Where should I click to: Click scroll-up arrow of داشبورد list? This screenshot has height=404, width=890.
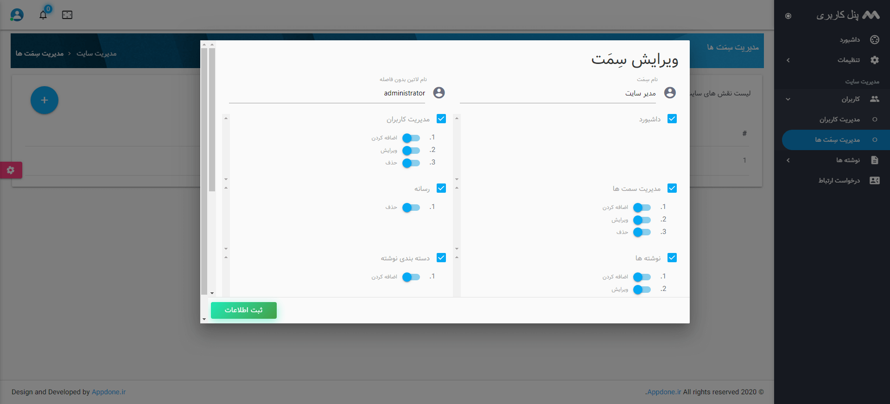(x=457, y=118)
